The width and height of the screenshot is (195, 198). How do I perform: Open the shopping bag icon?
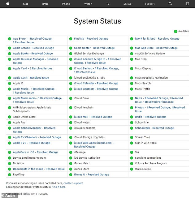tap(188, 3)
